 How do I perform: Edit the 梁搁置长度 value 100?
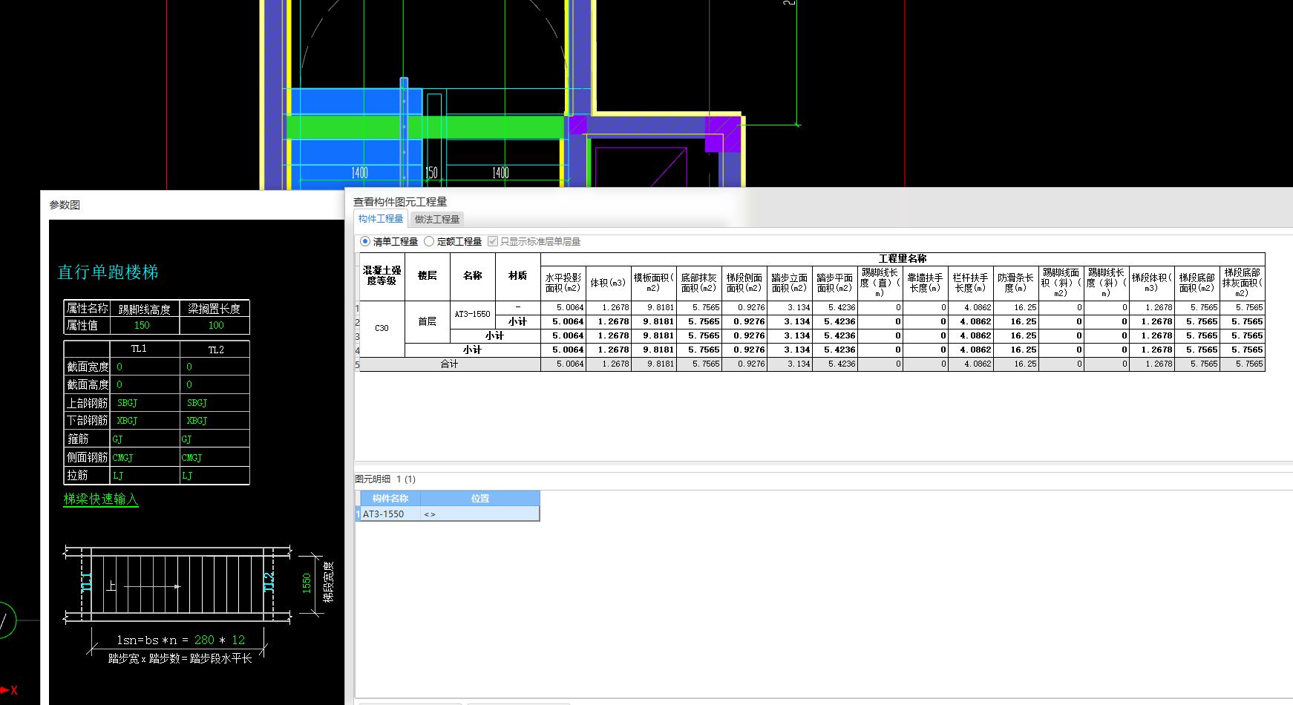tap(216, 326)
